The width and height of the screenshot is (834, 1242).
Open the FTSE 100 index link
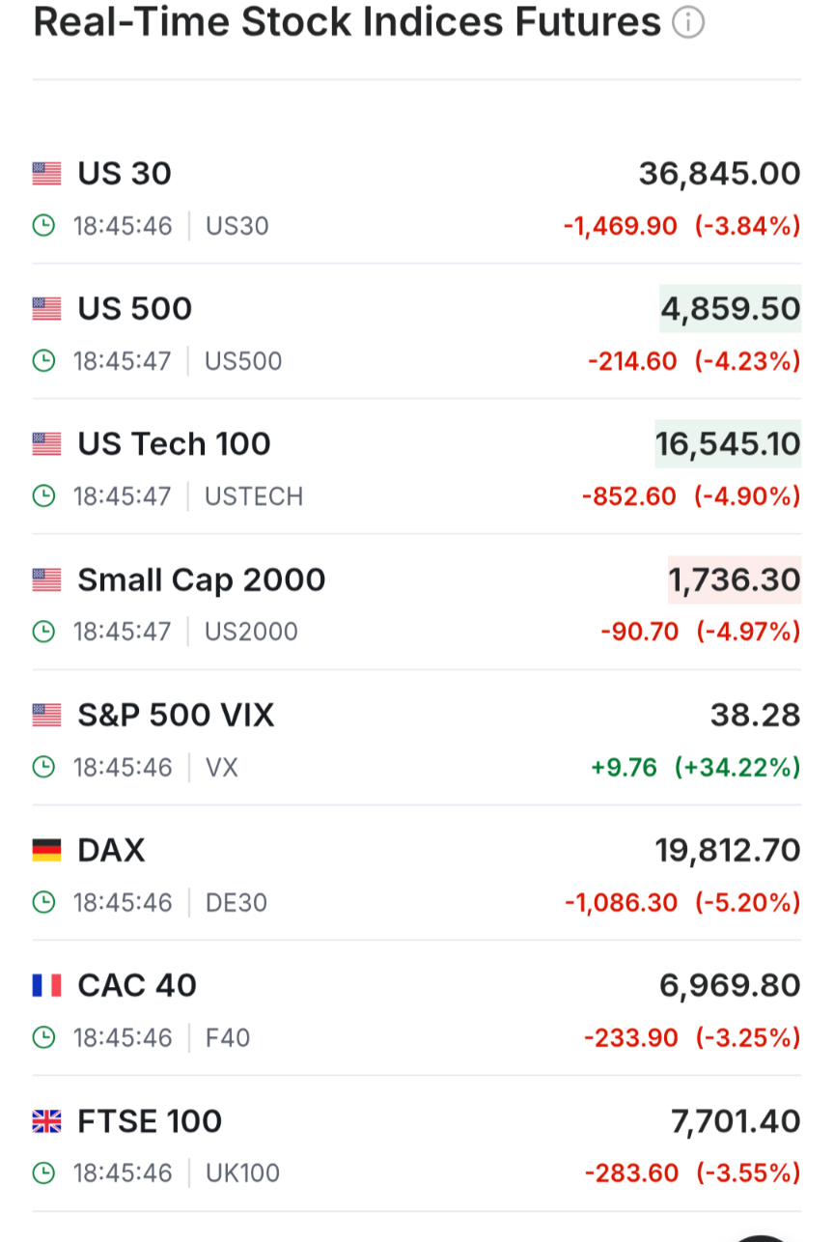click(150, 1121)
